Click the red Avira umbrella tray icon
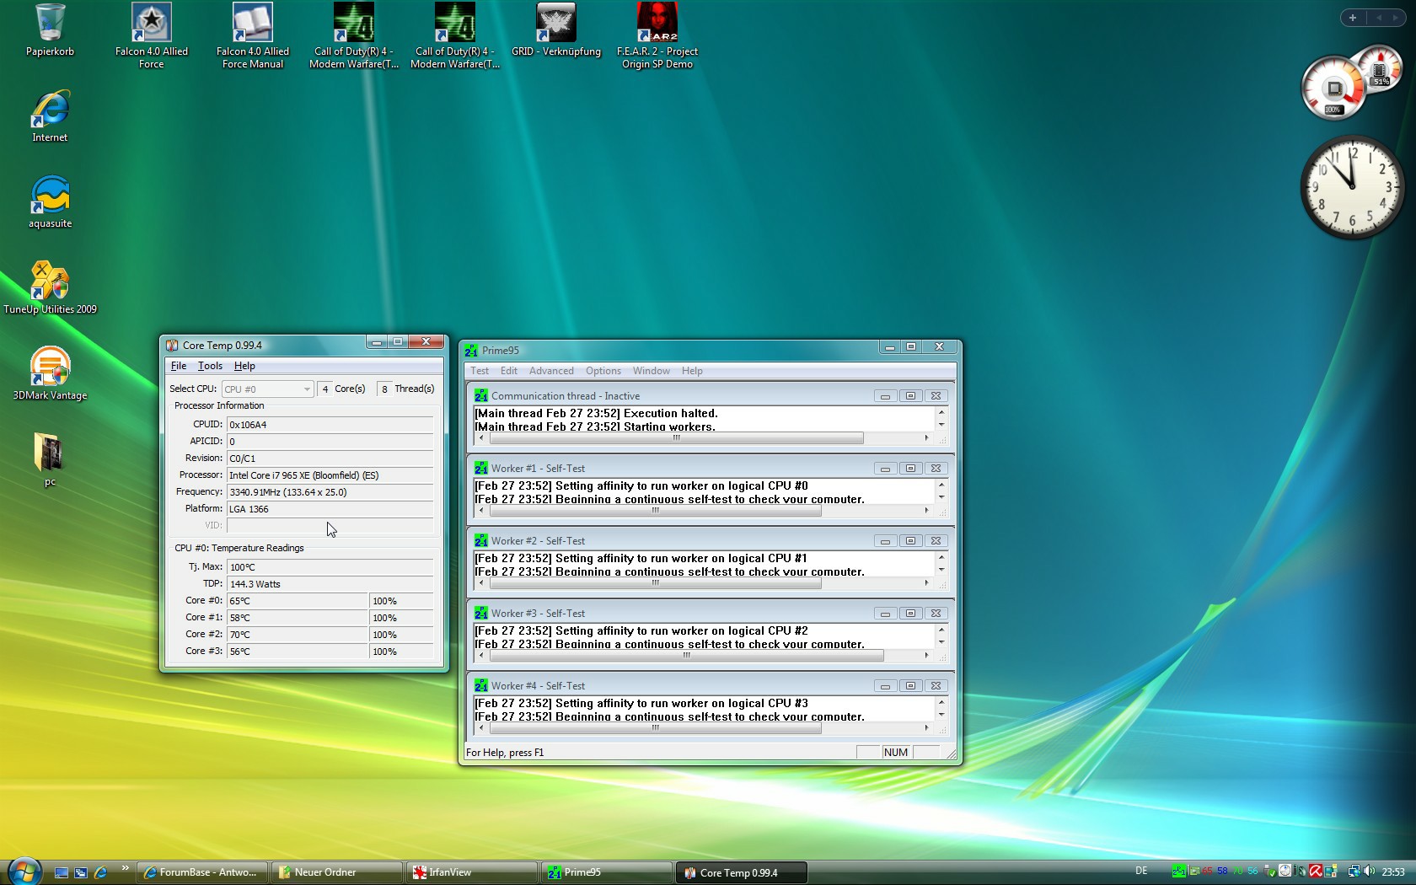This screenshot has width=1416, height=885. (x=1315, y=872)
